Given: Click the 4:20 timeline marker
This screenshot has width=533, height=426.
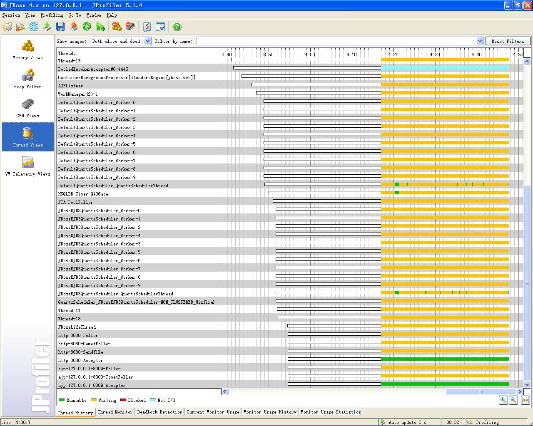Looking at the screenshot, I should (393, 54).
